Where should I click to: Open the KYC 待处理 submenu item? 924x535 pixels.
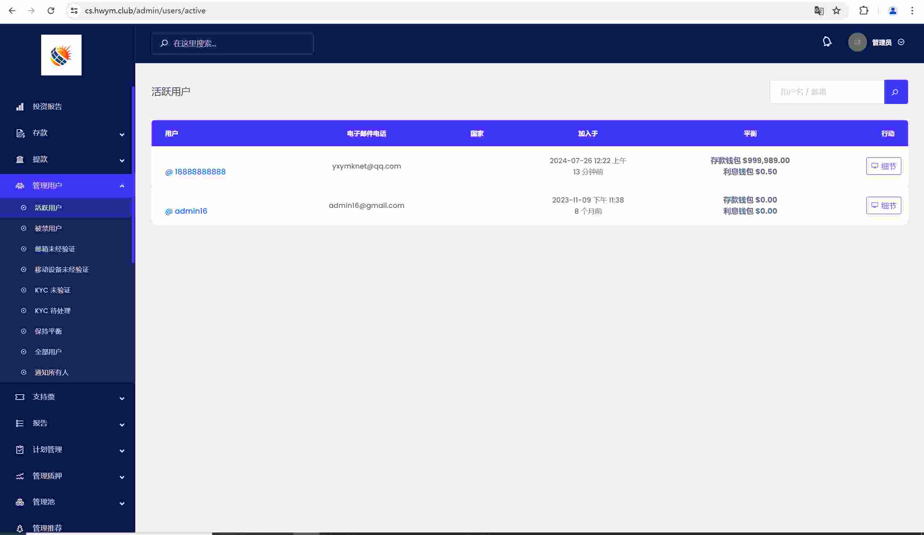52,310
